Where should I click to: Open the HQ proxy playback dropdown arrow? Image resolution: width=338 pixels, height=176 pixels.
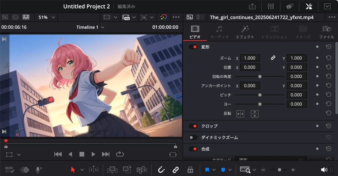click(134, 17)
